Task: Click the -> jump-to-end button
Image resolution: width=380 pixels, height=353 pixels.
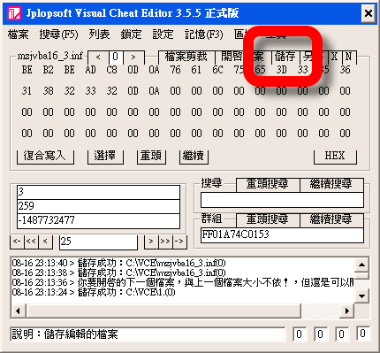Action: point(179,242)
